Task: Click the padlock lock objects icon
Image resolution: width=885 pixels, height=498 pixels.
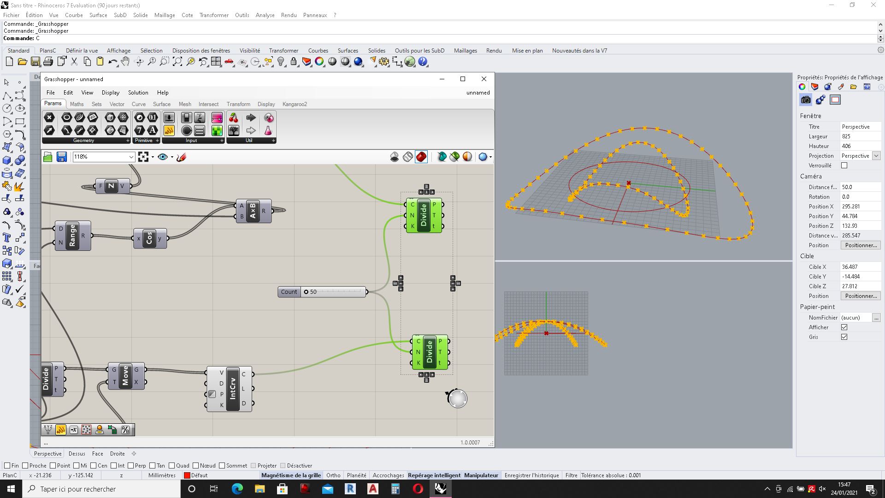Action: [x=294, y=61]
